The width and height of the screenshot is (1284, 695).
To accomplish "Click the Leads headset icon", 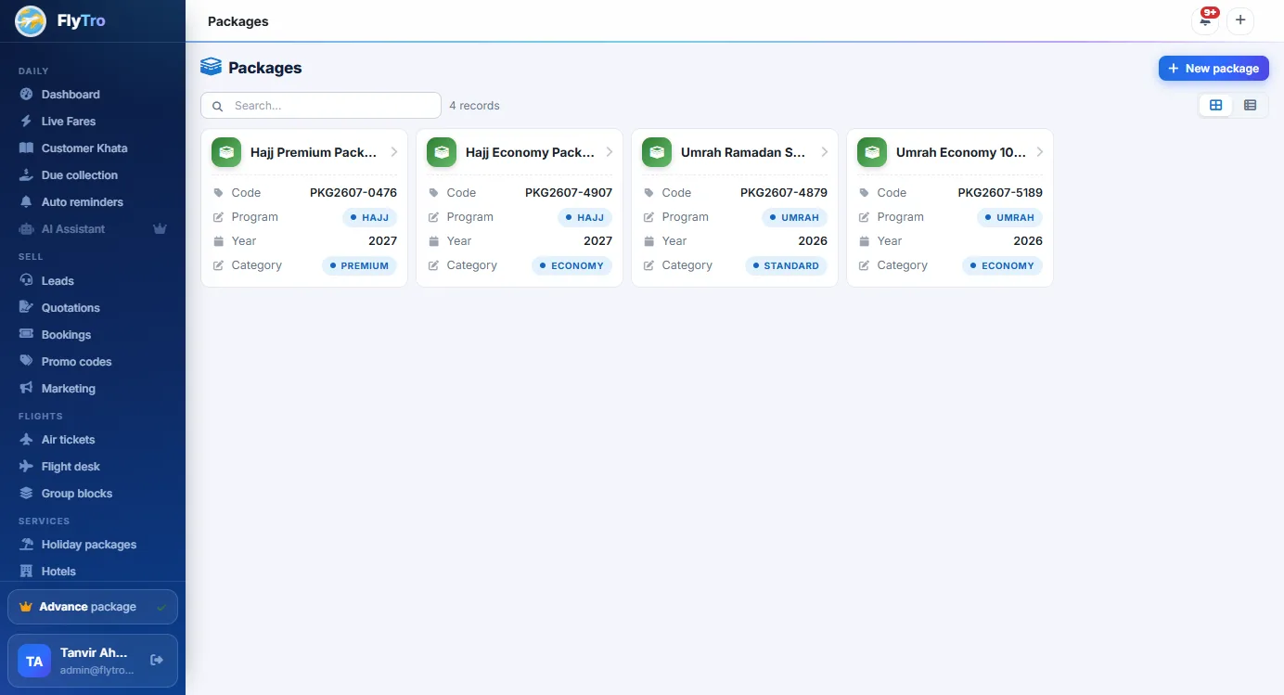I will pos(26,280).
